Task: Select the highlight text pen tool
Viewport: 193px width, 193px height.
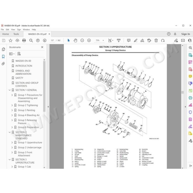Action: pyautogui.click(x=136, y=40)
